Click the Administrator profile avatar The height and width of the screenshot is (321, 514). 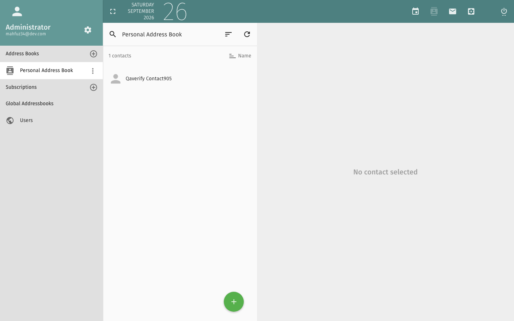pos(17,11)
